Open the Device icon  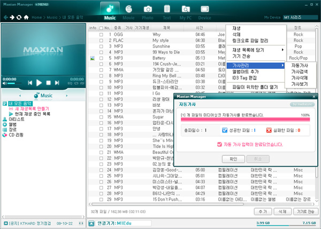205,9
